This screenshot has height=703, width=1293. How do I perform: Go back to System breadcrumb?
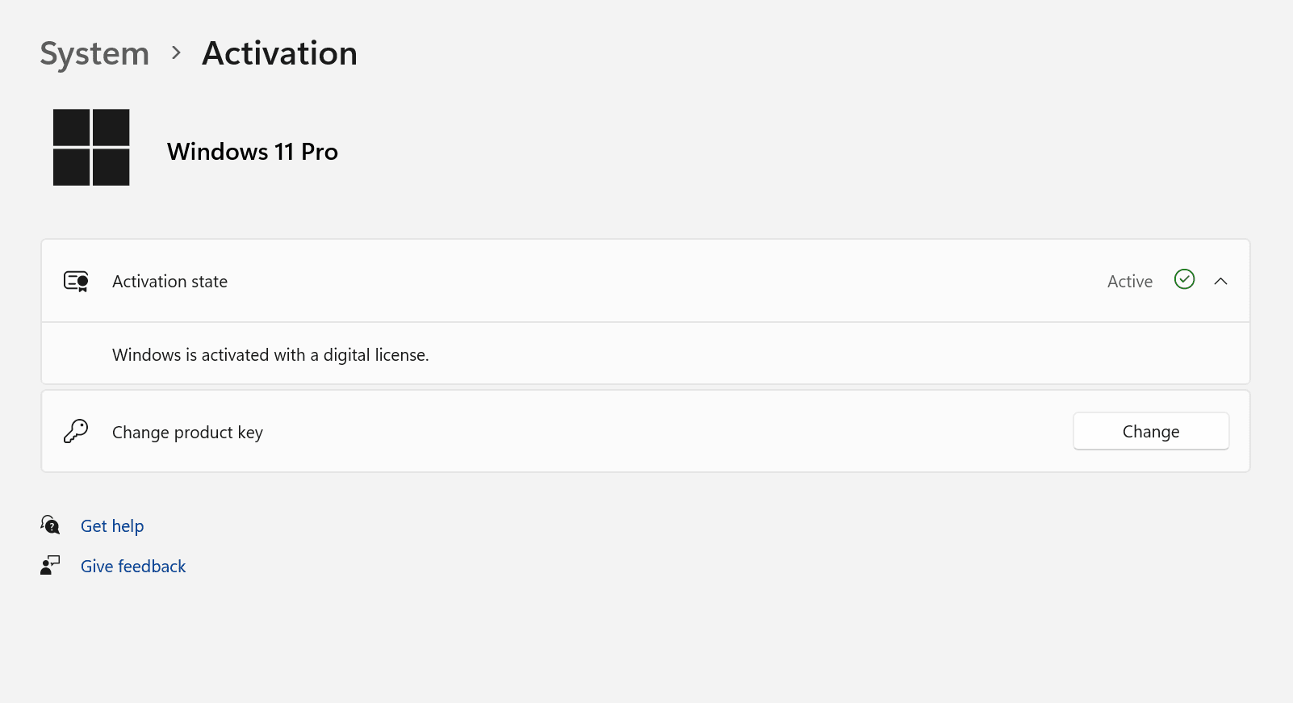click(94, 54)
